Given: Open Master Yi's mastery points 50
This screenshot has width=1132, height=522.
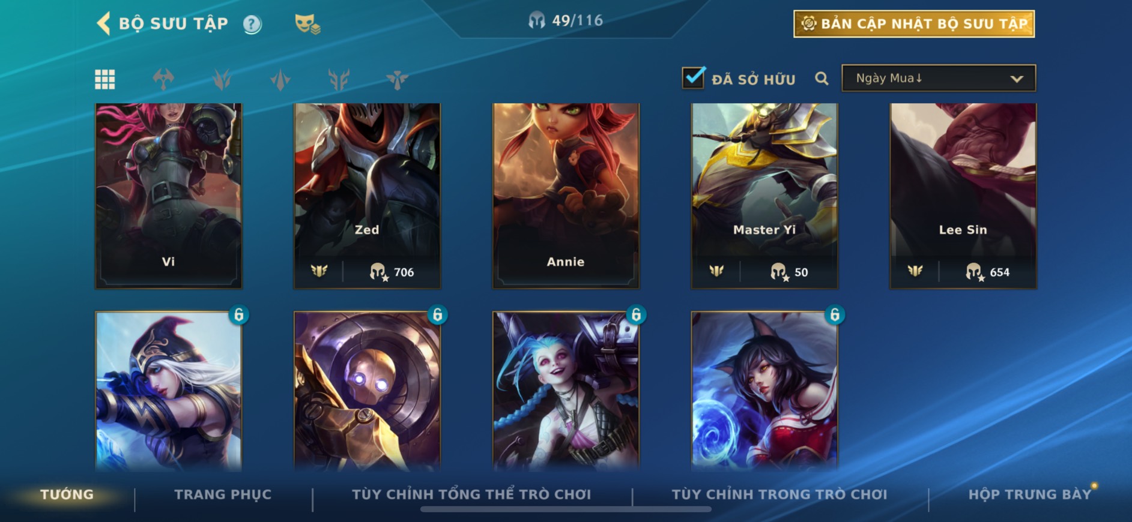Looking at the screenshot, I should 789,272.
